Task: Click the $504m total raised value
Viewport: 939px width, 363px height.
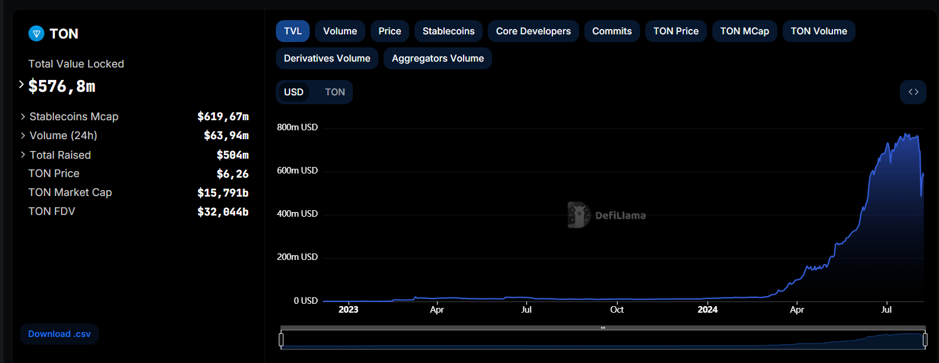Action: coord(233,155)
